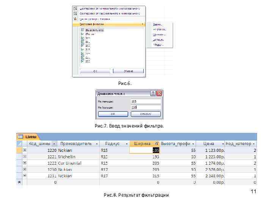This screenshot has height=205, width=273.
Task: Click the help question mark in range dialog
Action: (x=153, y=93)
